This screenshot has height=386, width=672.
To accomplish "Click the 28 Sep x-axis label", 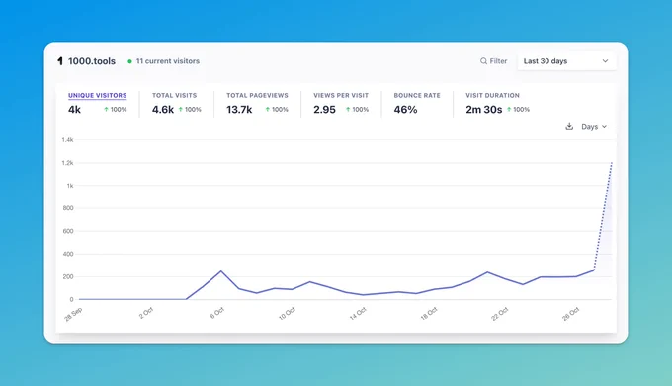I will click(73, 314).
